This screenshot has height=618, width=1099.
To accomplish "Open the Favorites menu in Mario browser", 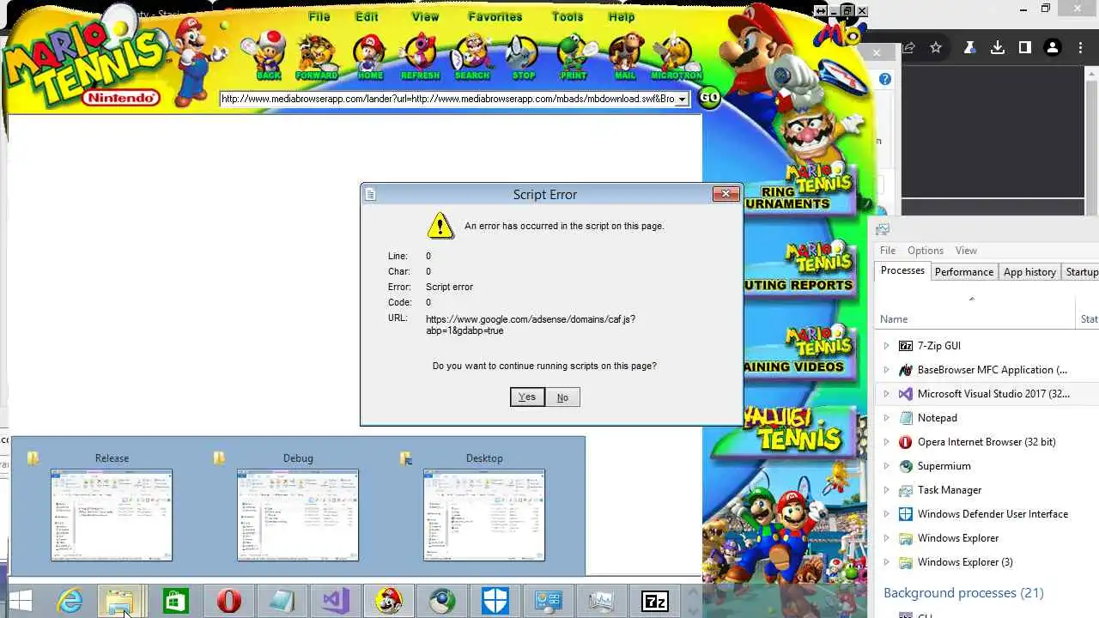I will coord(495,16).
